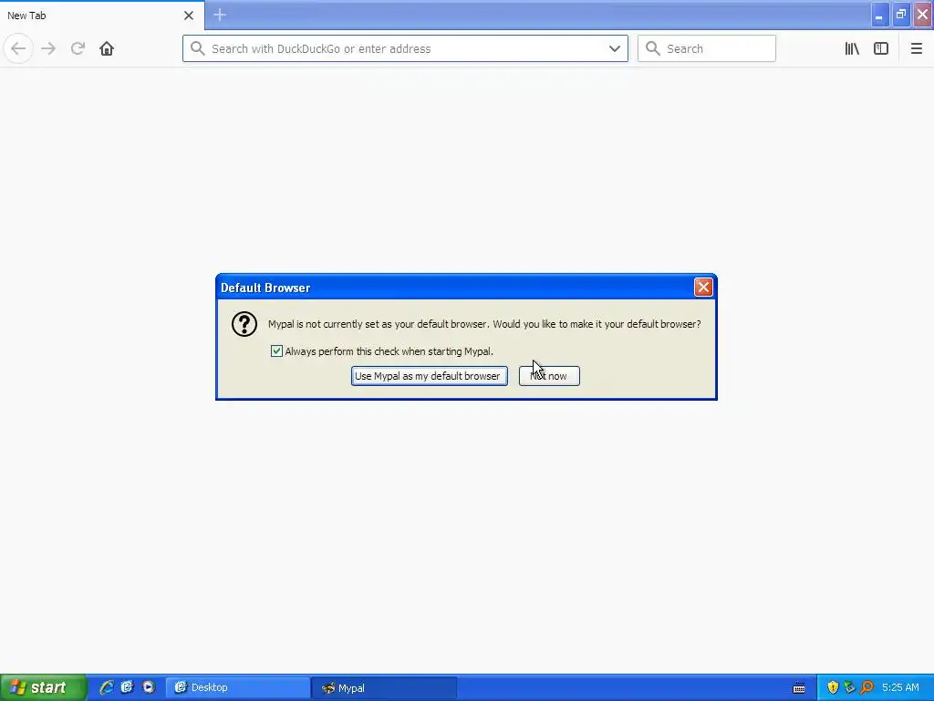Image resolution: width=934 pixels, height=701 pixels.
Task: Add a new tab with plus button
Action: click(x=220, y=15)
